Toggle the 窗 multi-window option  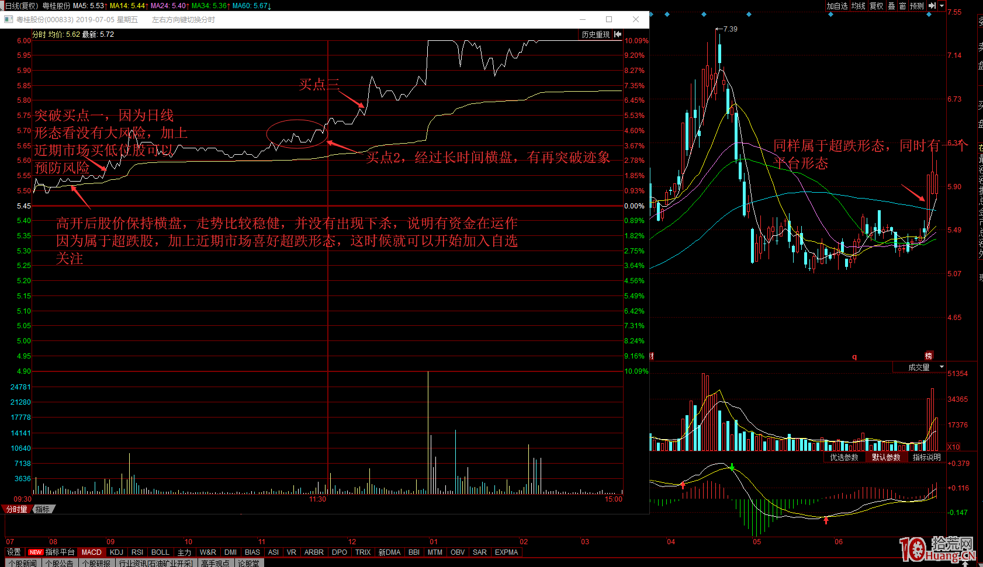tap(902, 6)
